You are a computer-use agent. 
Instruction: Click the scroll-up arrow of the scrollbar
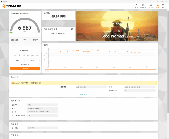[168, 10]
